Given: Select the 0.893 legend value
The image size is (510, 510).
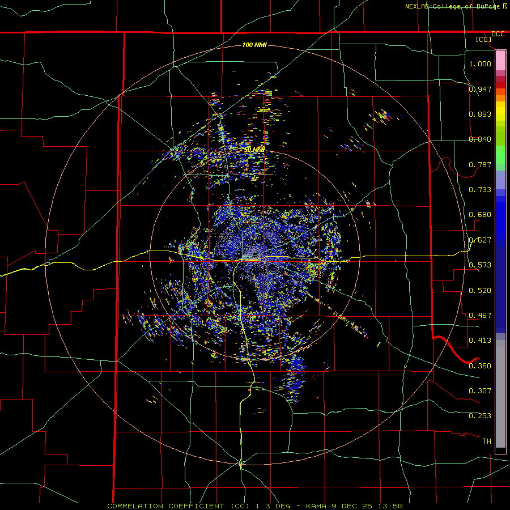Looking at the screenshot, I should point(480,114).
